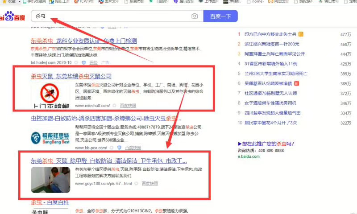Open trending topic 吴佩慈否认纪晓波被追债
Screen dimensions: 357x214
[268, 83]
